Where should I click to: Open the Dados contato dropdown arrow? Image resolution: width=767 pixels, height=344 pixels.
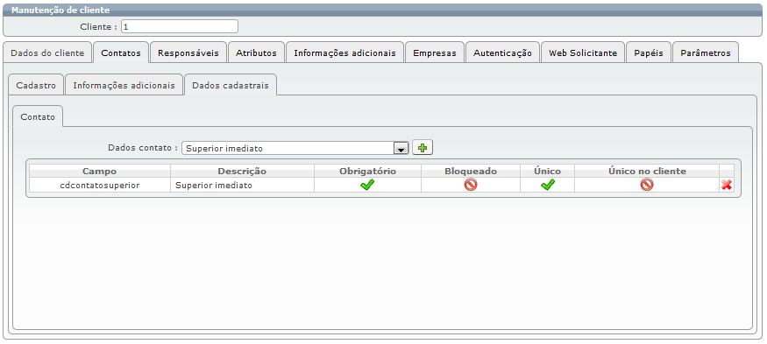pyautogui.click(x=401, y=149)
